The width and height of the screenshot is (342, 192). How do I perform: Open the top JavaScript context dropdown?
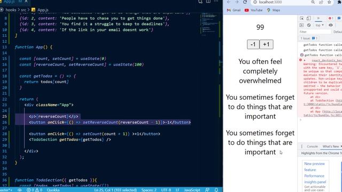(320, 25)
